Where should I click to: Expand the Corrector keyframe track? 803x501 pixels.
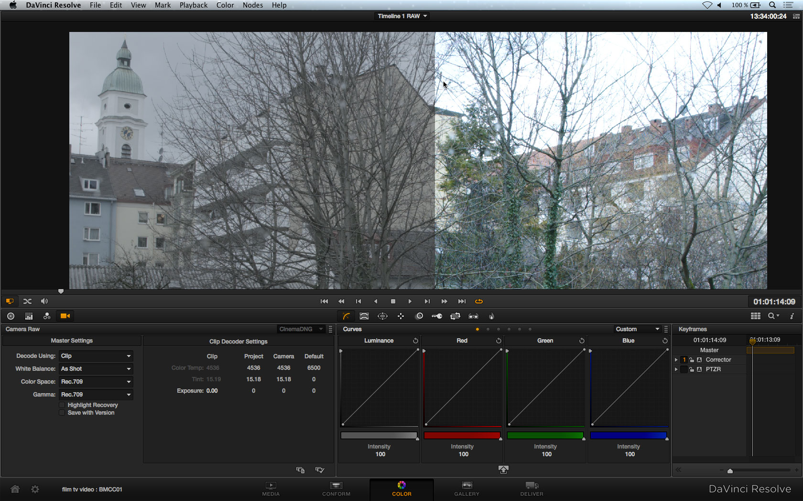(676, 360)
